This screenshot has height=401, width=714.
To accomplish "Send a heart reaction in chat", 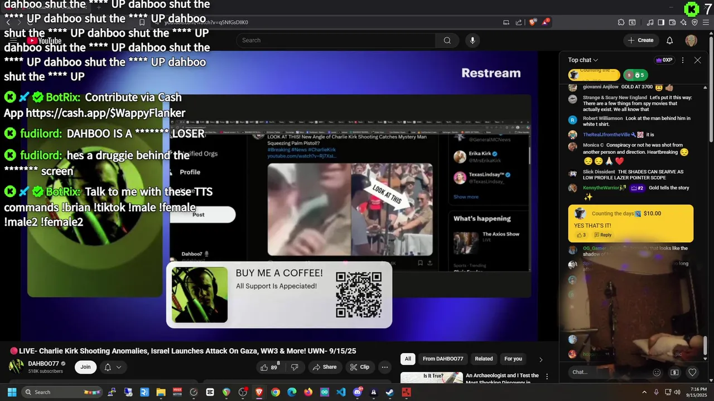I will click(x=692, y=372).
